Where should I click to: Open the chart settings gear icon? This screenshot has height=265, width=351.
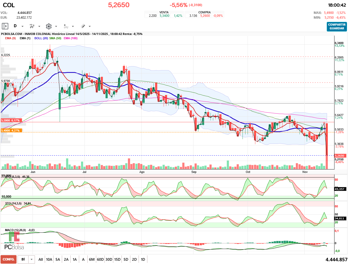click(49, 26)
